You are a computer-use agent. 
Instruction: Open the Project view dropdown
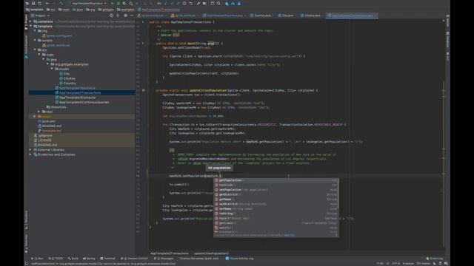click(41, 16)
